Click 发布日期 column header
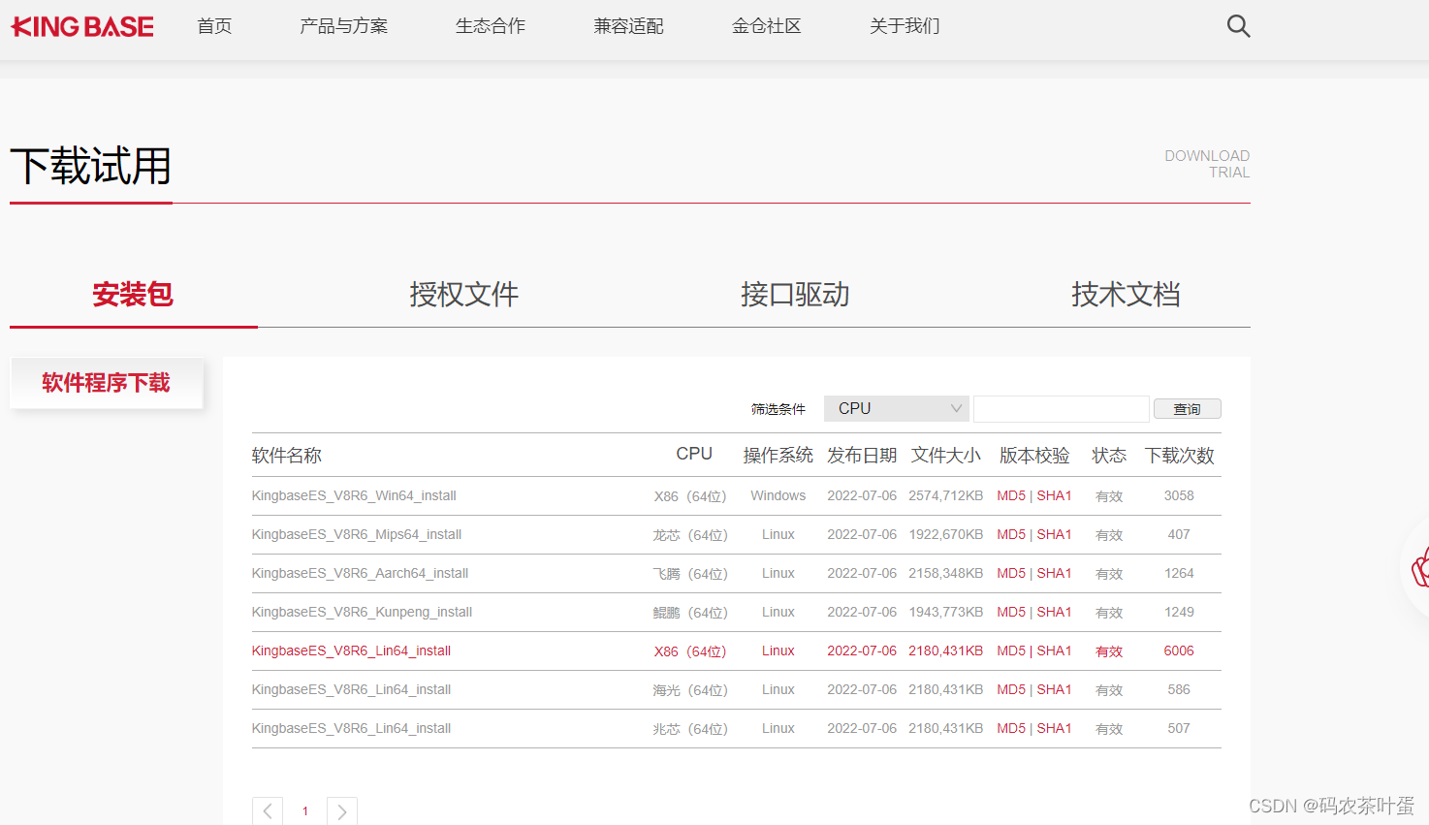The image size is (1429, 825). [862, 455]
